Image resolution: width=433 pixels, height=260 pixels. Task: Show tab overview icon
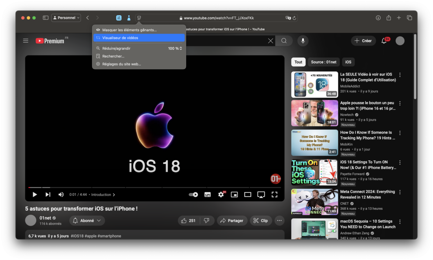409,18
